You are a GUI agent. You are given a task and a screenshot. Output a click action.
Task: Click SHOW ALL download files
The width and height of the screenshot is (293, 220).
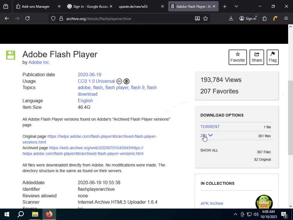tap(209, 150)
